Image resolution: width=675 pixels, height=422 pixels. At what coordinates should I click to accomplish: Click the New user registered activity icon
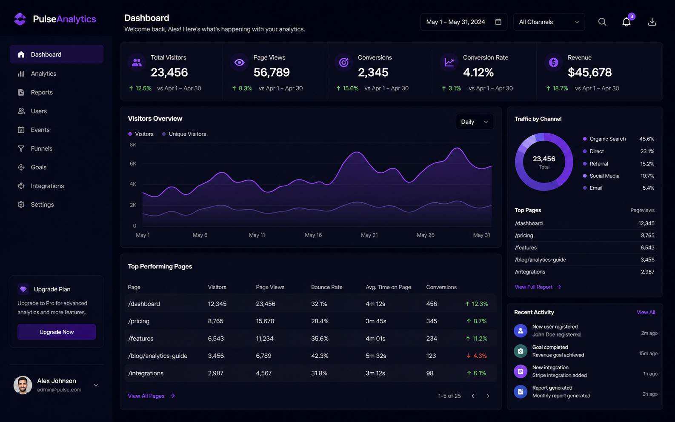(x=521, y=331)
